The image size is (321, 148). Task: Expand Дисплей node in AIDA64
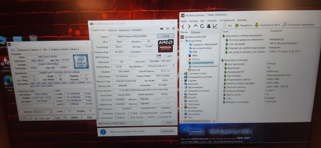182,84
